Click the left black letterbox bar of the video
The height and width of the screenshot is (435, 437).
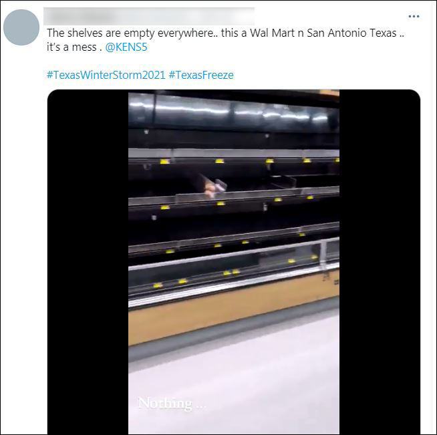pos(88,261)
